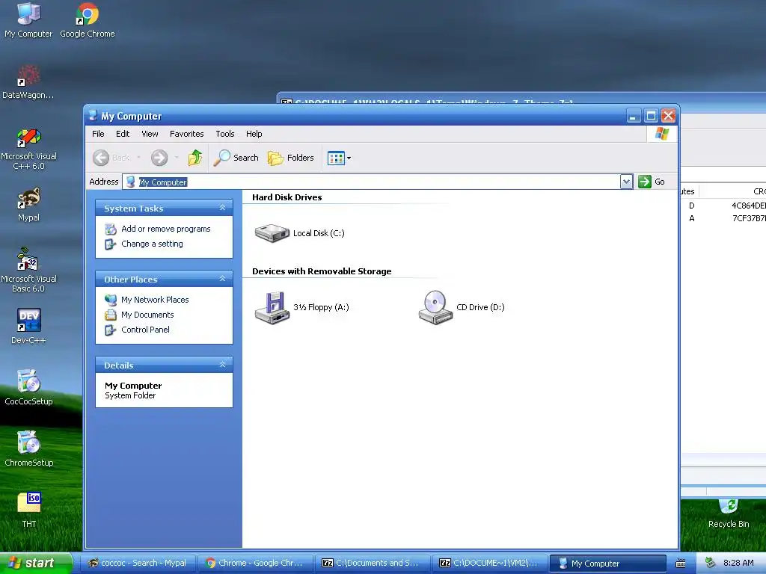Select My Computer desktop icon
This screenshot has width=766, height=574.
point(28,20)
